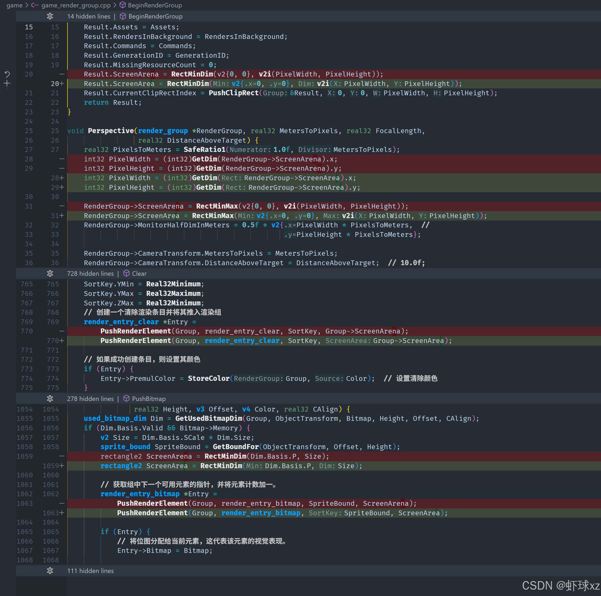
Task: Expand the 728 hidden lines fold icon
Action: tap(50, 273)
